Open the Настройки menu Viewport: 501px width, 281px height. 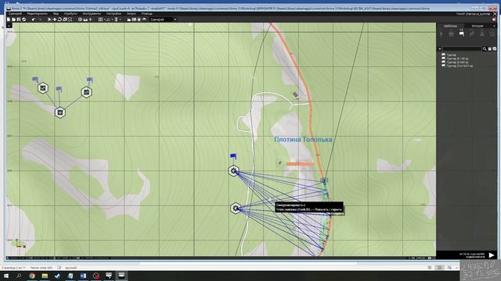pos(114,14)
